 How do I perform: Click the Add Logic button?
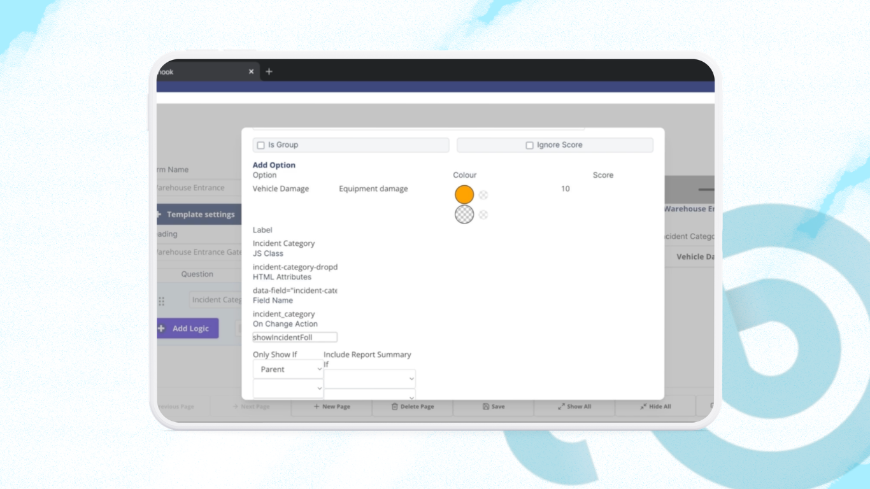[188, 329]
